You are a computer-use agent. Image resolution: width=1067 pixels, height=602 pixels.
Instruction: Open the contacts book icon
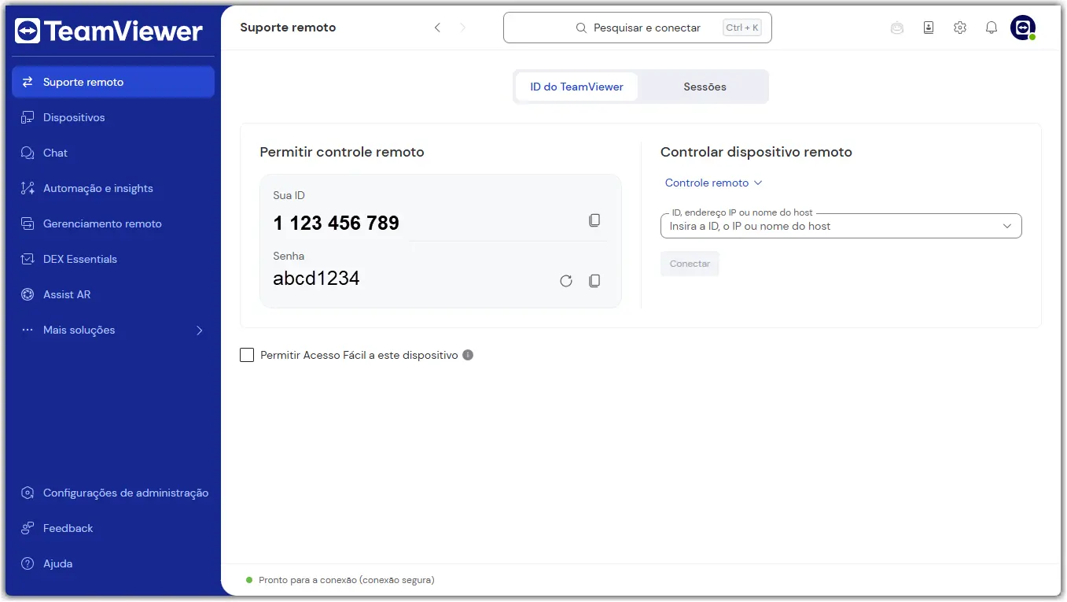[929, 28]
